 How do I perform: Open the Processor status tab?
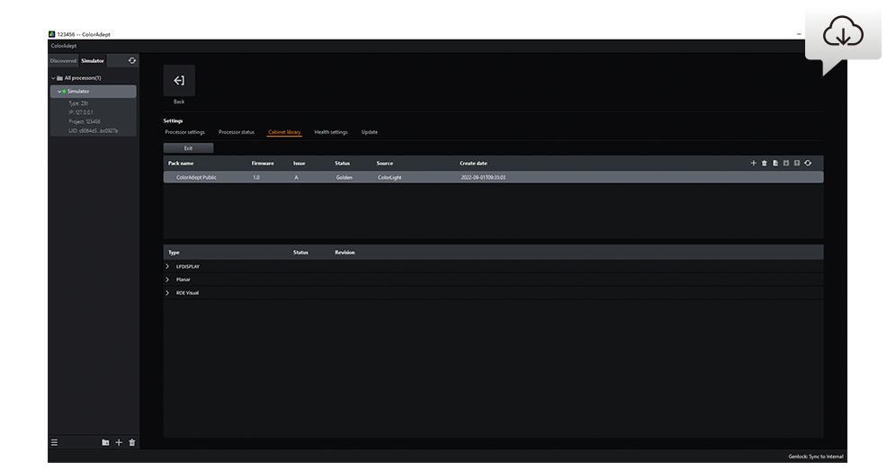[236, 132]
